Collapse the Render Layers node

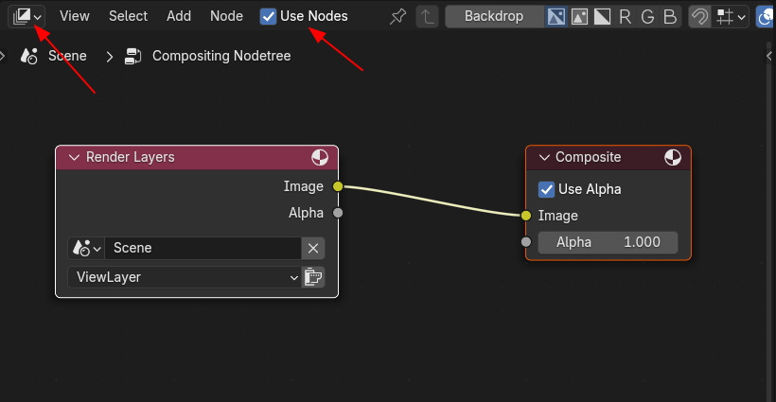(x=74, y=157)
